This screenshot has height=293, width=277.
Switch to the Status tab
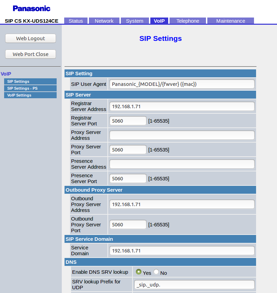click(76, 21)
